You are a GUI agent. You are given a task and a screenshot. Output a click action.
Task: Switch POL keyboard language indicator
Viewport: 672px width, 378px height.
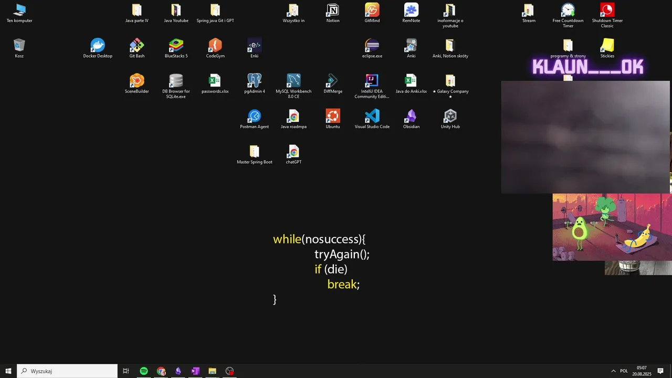(624, 371)
